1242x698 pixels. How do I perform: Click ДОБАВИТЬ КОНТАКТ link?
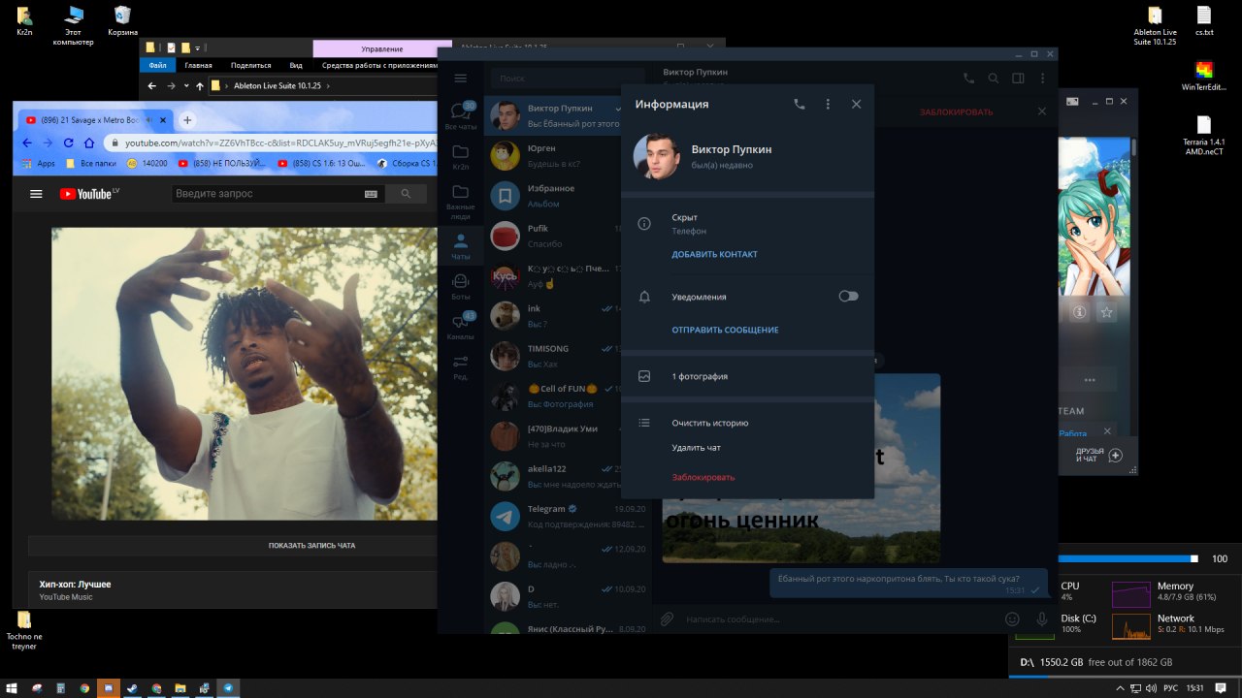(x=714, y=254)
